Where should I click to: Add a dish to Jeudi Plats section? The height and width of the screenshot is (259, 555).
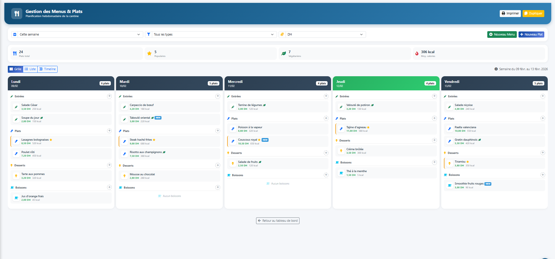[434, 118]
